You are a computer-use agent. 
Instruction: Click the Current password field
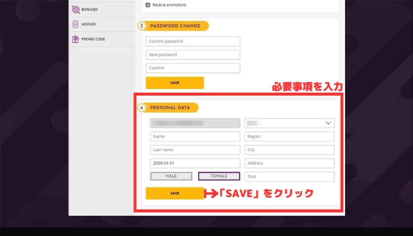193,41
